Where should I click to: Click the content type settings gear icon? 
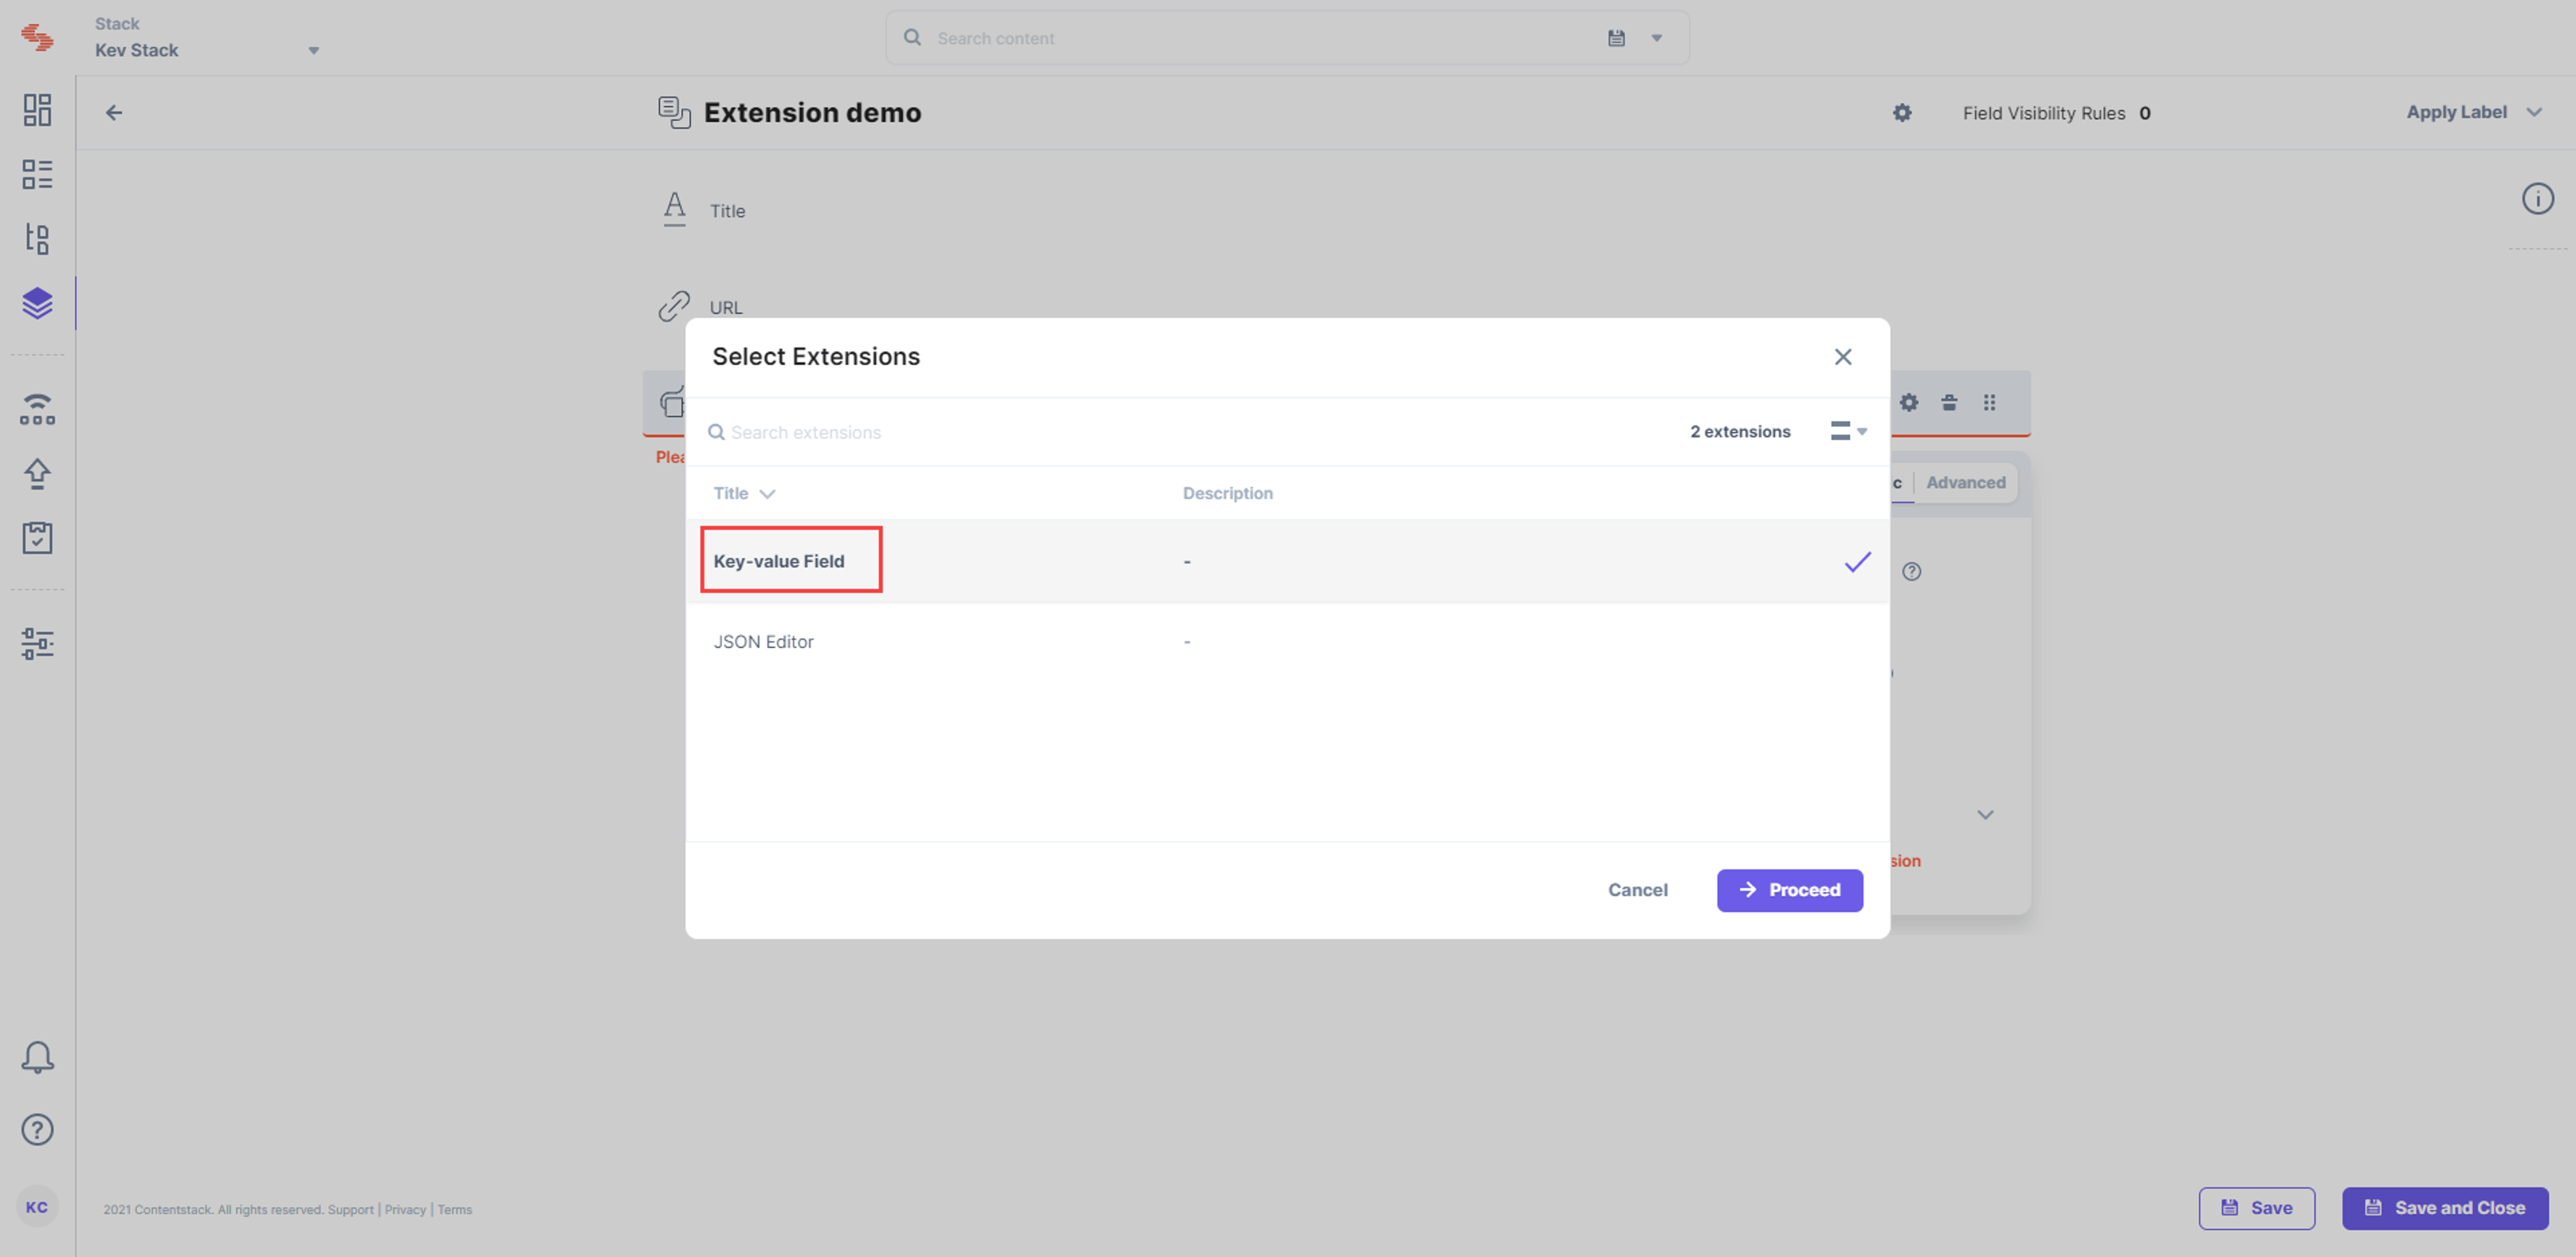tap(1902, 113)
